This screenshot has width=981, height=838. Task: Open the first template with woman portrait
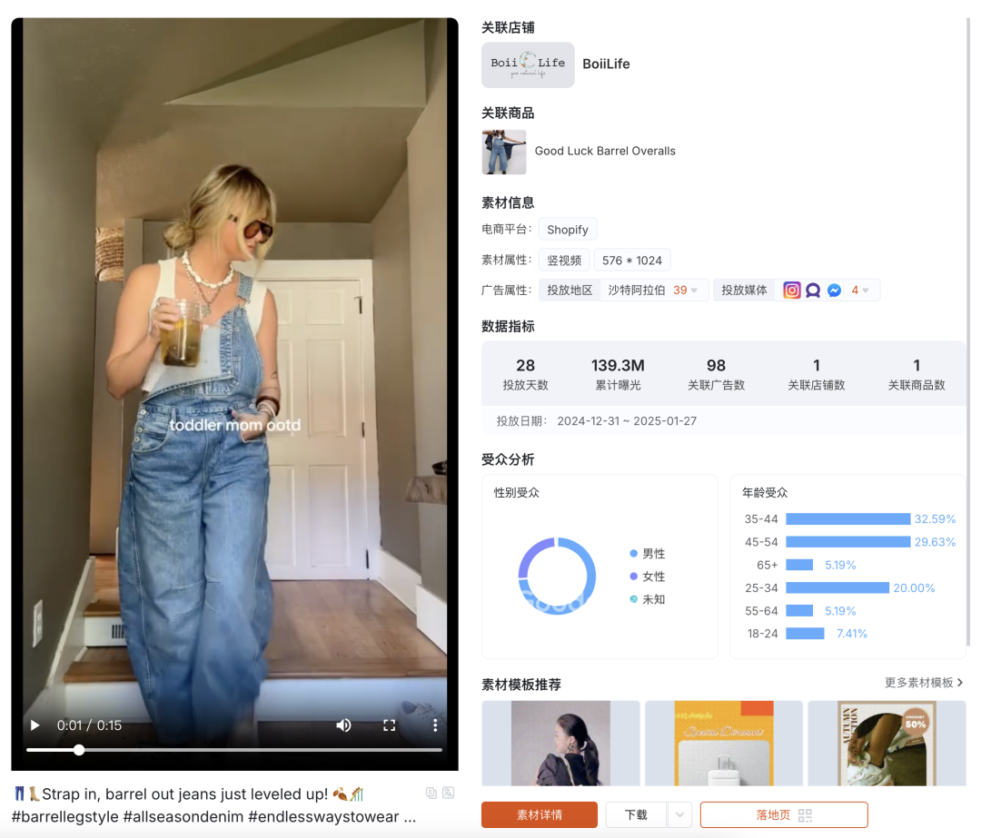coord(560,744)
